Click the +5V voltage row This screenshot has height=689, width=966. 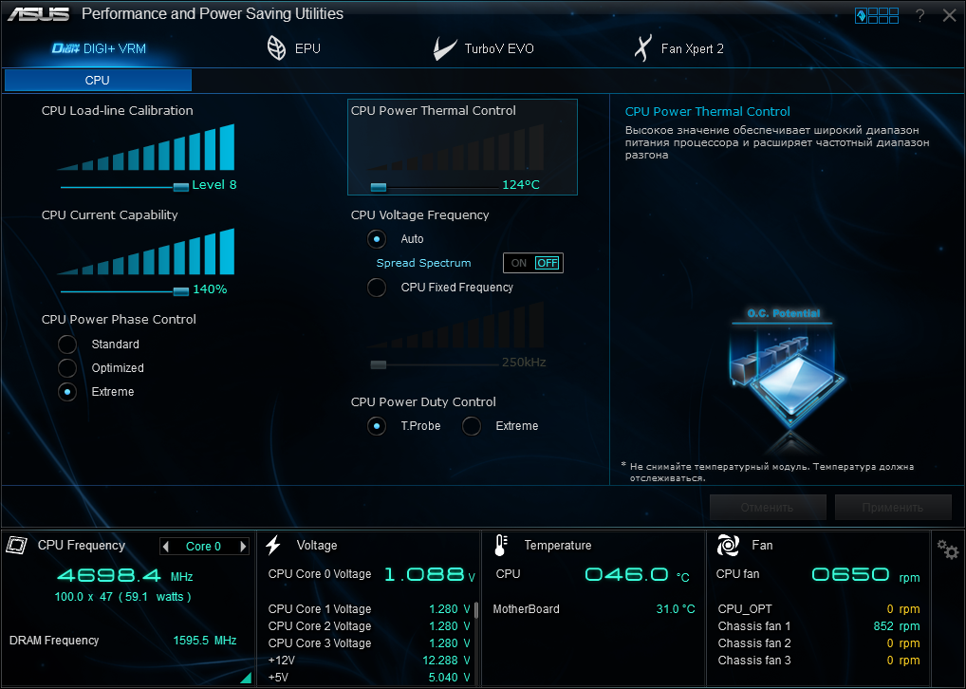pyautogui.click(x=369, y=678)
